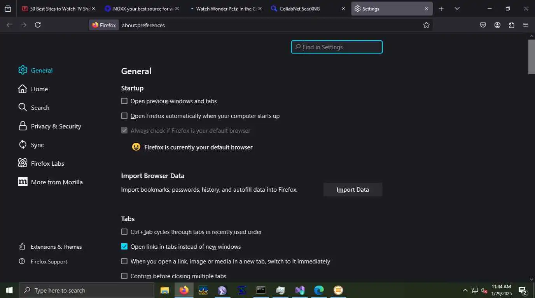Screen dimensions: 535x298
Task: Switch to the NOXX tab
Action: point(142,9)
